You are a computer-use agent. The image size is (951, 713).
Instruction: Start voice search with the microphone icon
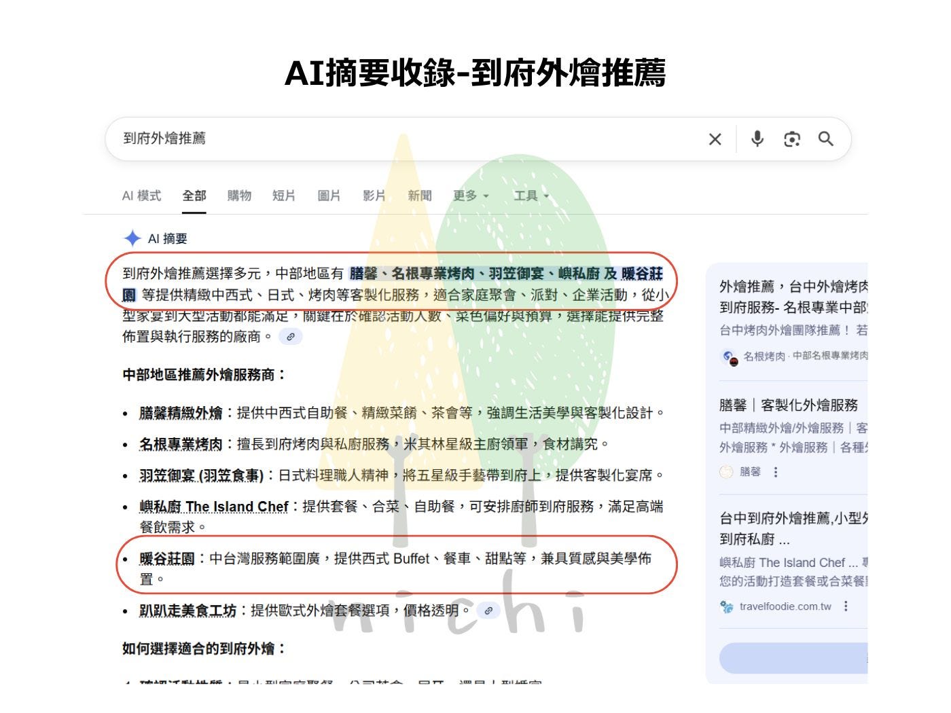click(x=757, y=139)
